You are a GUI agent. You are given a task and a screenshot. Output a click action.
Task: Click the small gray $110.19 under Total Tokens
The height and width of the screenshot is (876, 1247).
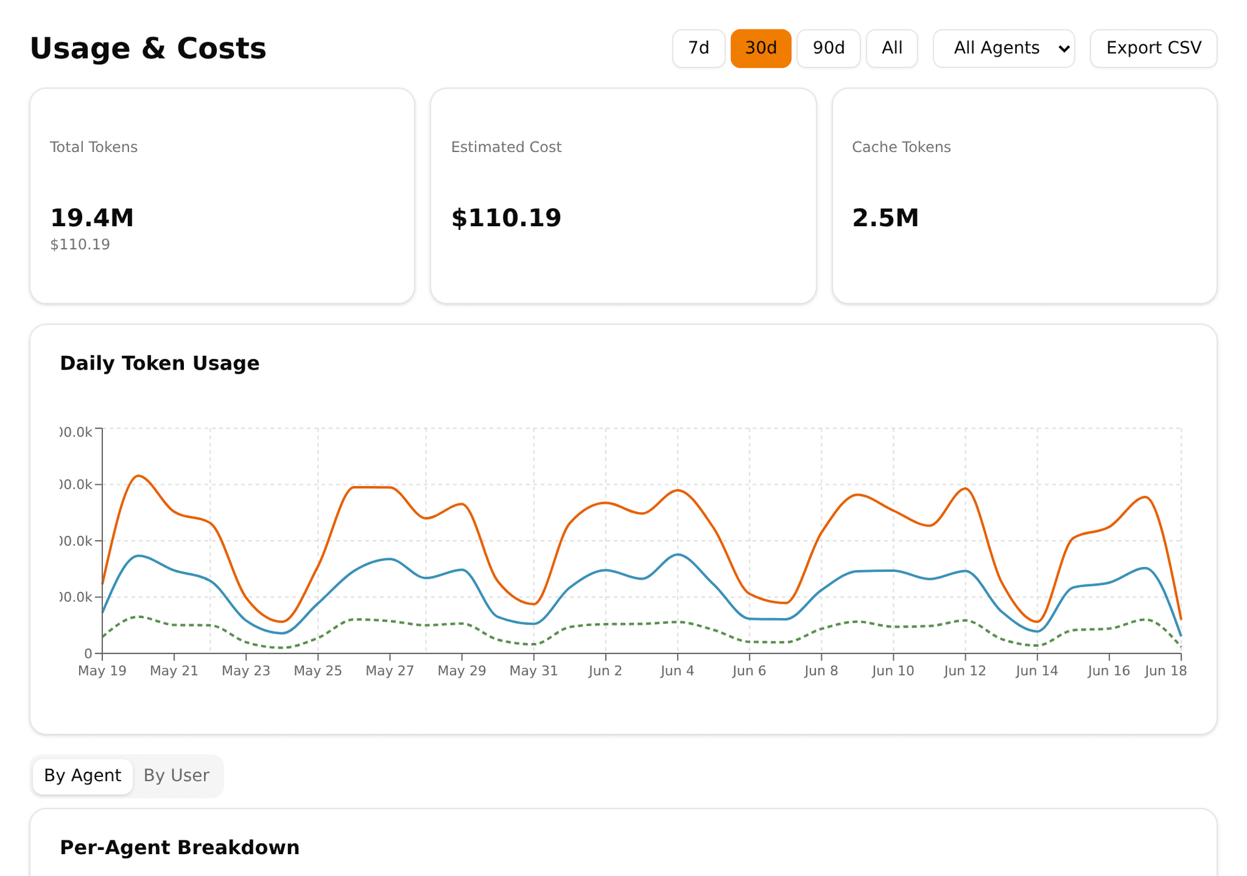click(80, 244)
